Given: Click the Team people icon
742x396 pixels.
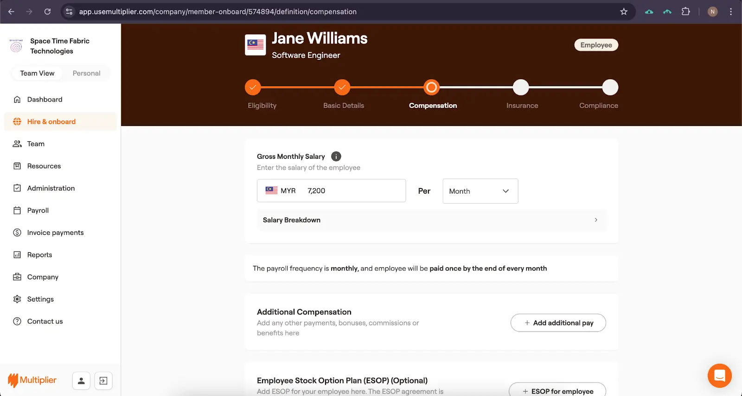Looking at the screenshot, I should point(17,144).
